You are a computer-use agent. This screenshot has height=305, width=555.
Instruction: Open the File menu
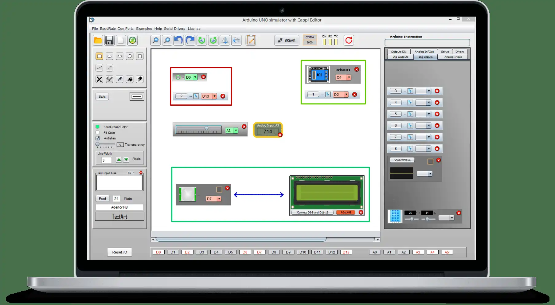tap(95, 29)
